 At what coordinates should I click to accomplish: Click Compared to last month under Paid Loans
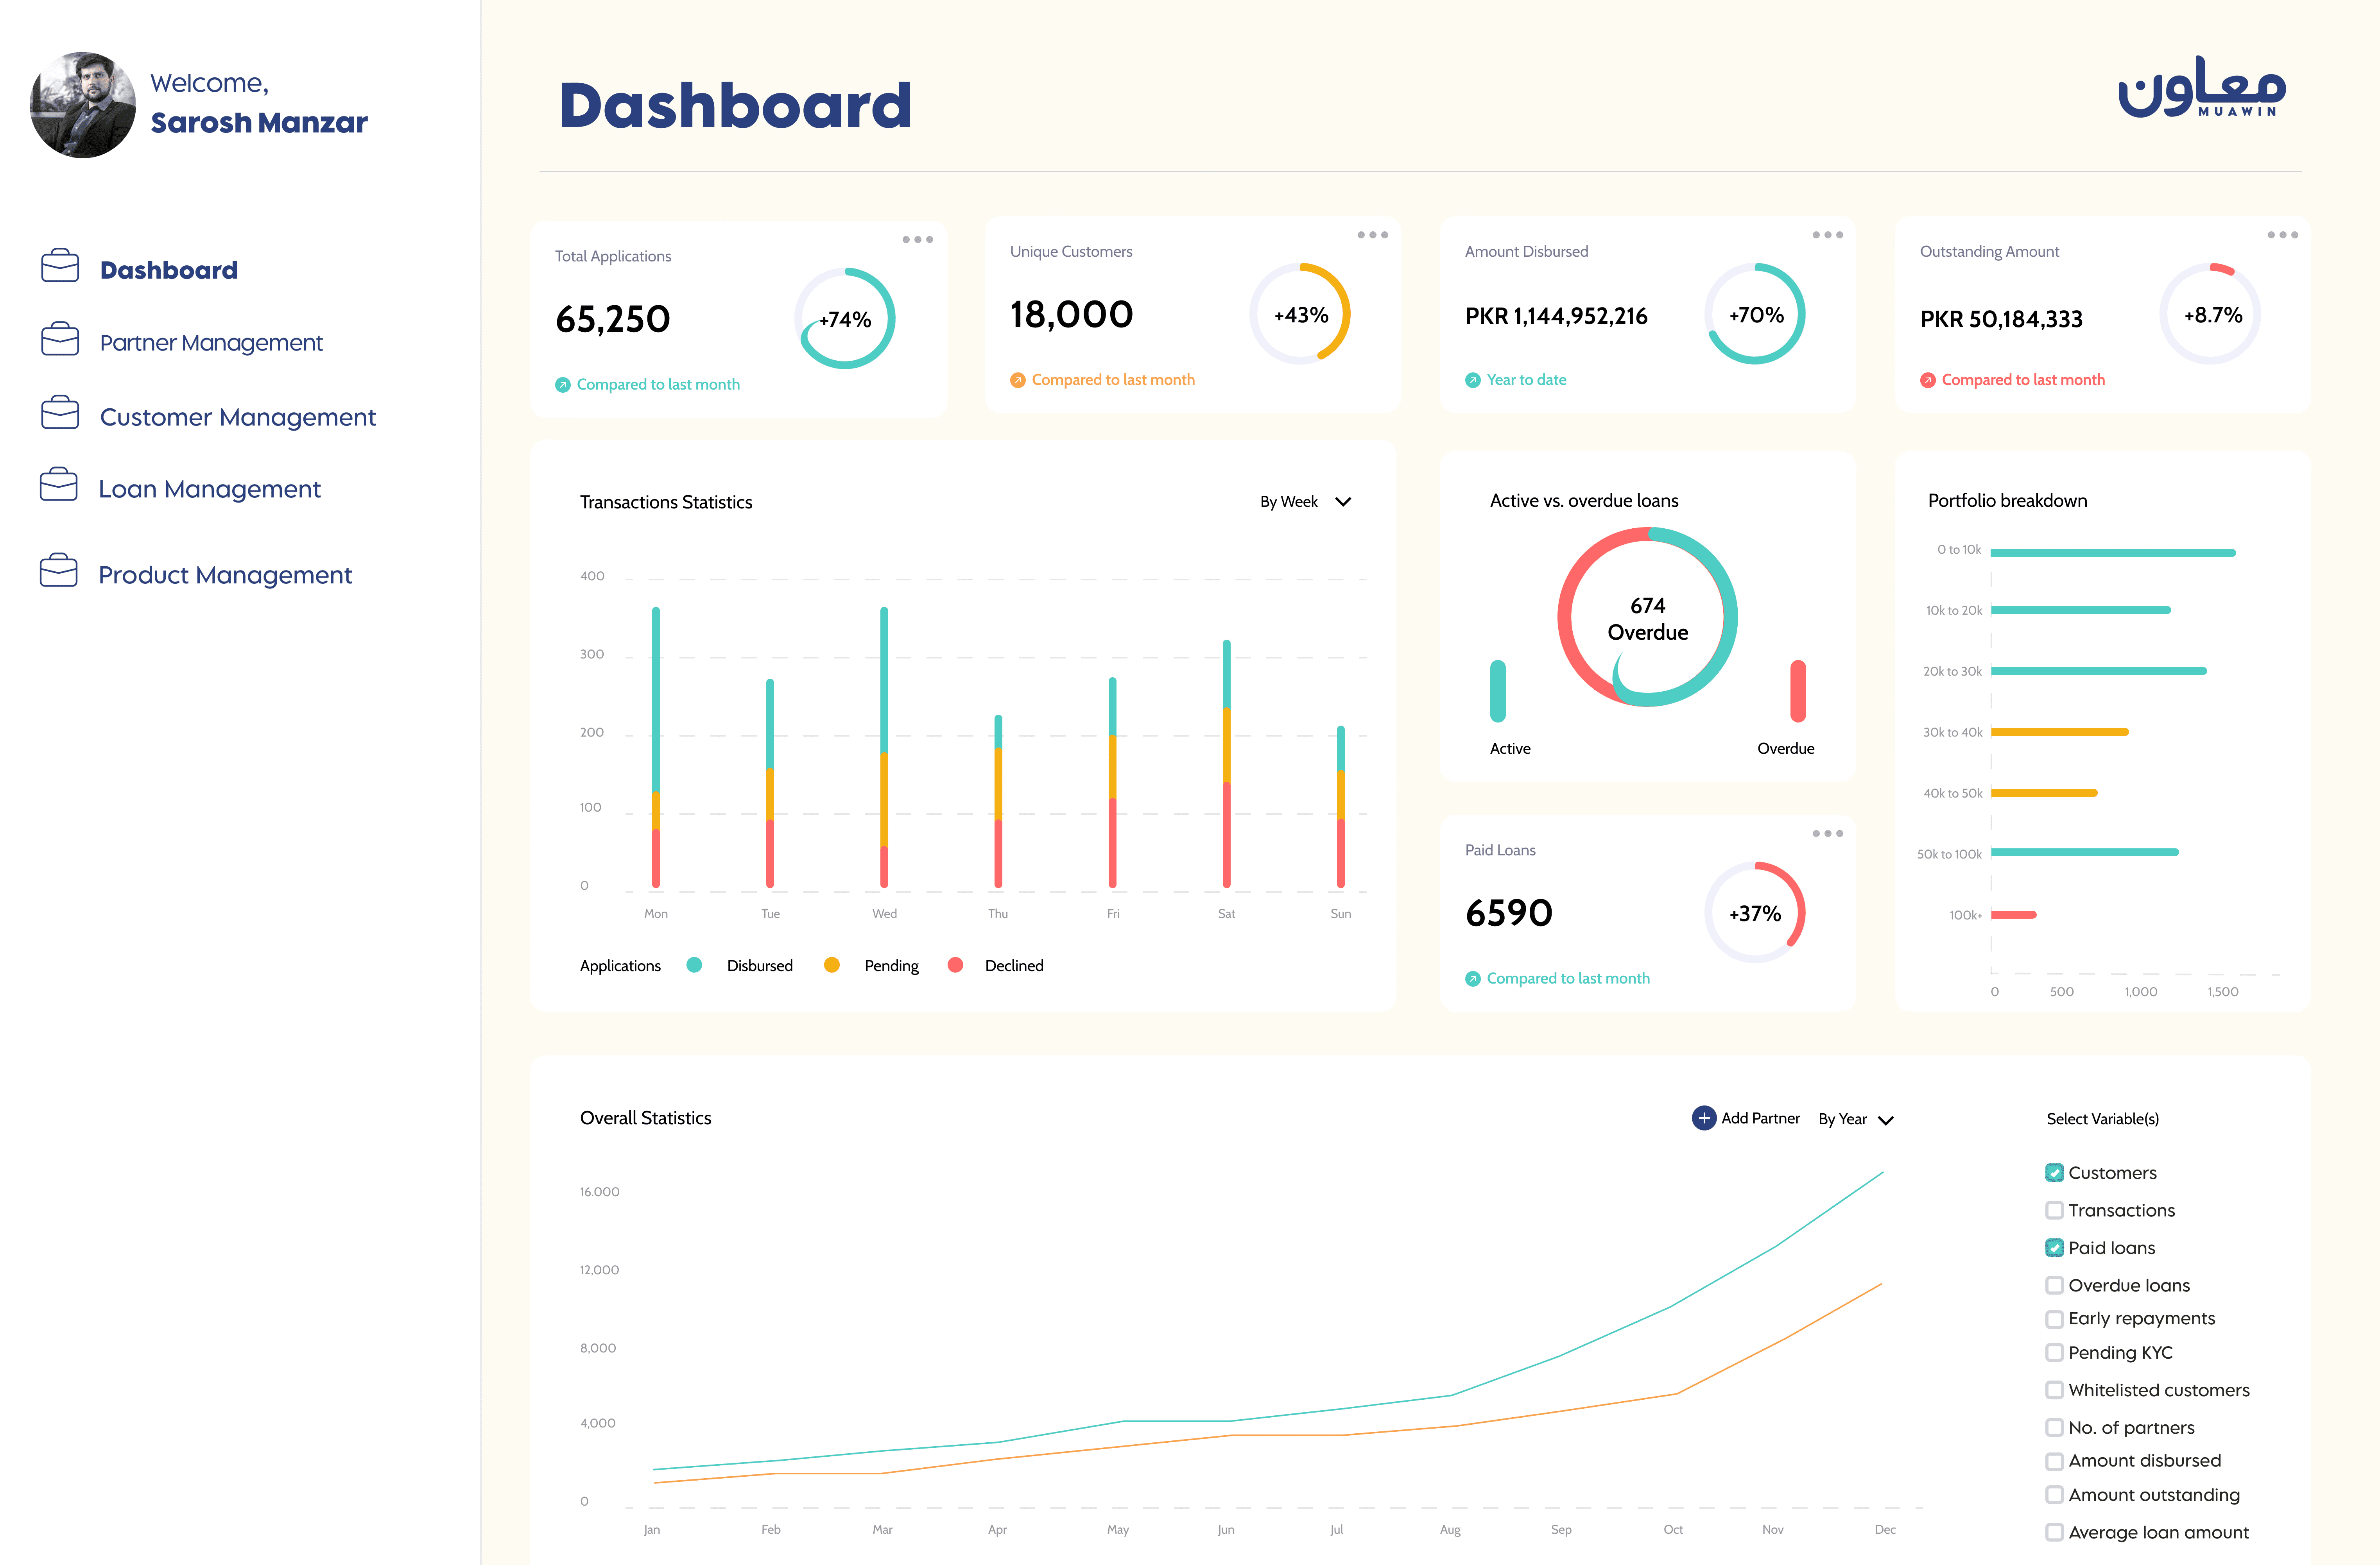(1568, 978)
